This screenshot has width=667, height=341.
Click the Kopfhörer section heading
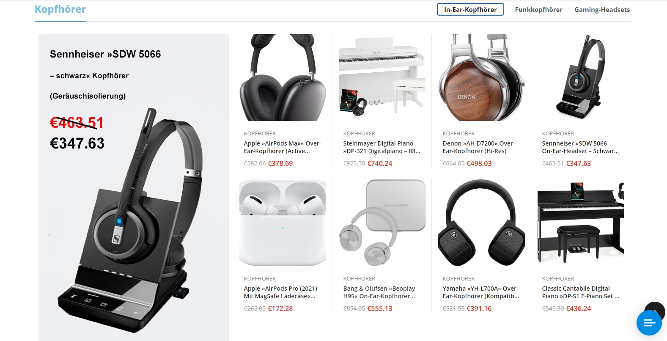coord(60,9)
